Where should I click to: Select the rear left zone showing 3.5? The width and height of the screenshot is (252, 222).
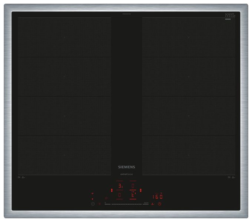[x=120, y=186]
